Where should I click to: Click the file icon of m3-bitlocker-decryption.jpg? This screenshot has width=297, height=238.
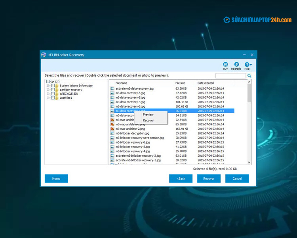[x=112, y=133]
